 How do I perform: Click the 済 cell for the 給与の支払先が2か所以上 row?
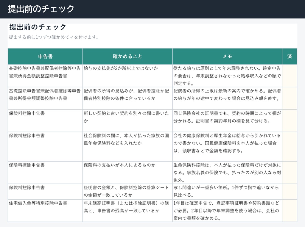pyautogui.click(x=290, y=76)
